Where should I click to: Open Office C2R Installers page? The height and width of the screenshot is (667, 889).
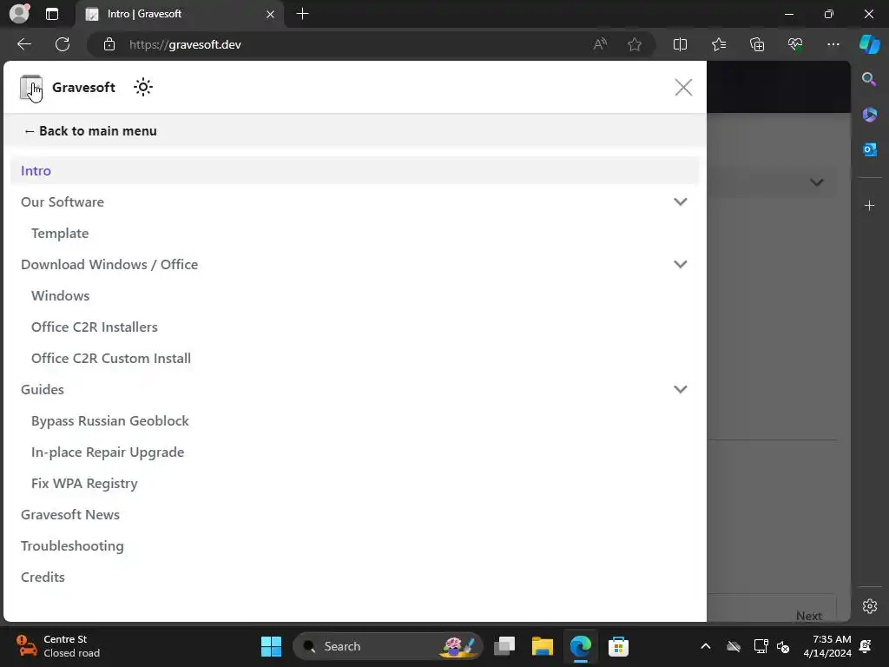point(94,327)
